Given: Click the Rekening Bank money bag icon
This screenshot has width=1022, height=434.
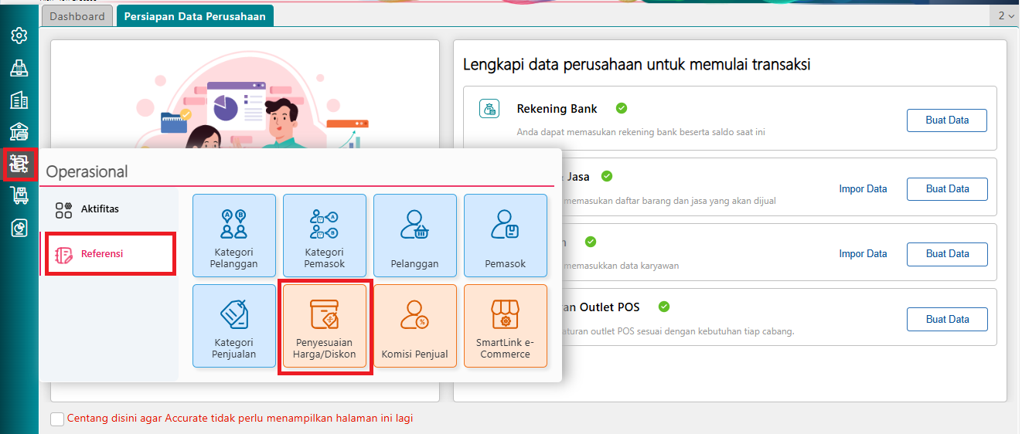Looking at the screenshot, I should pos(489,109).
